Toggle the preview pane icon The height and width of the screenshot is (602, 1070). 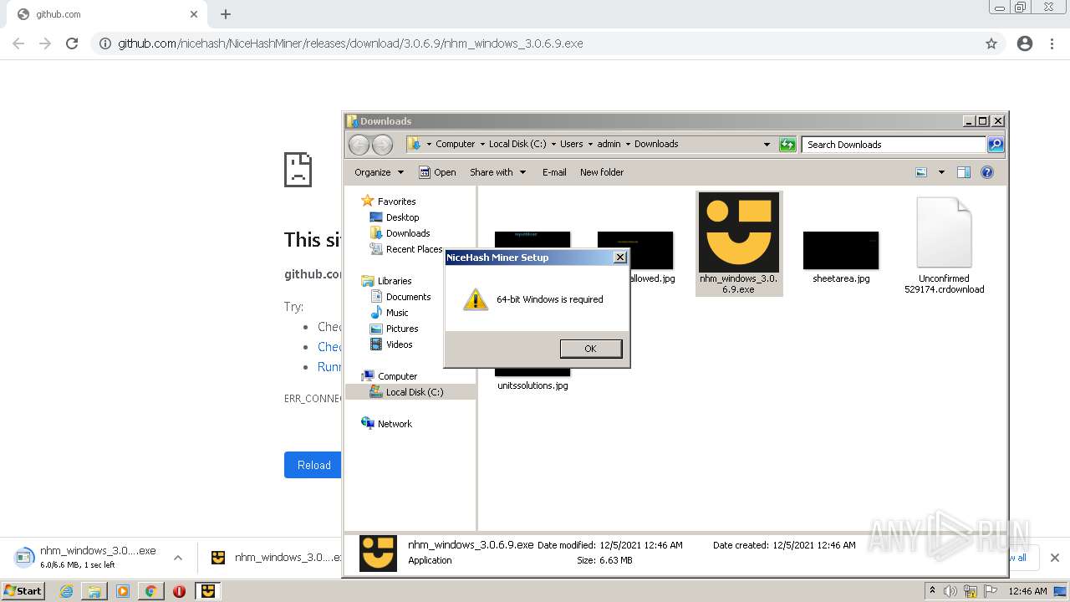click(964, 172)
